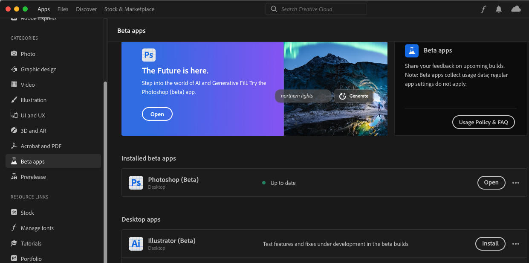529x263 pixels.
Task: Select the Video category icon
Action: pos(14,84)
